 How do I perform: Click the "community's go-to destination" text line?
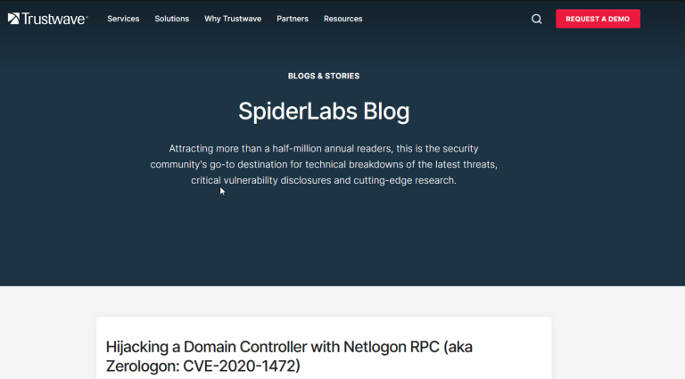coord(223,164)
